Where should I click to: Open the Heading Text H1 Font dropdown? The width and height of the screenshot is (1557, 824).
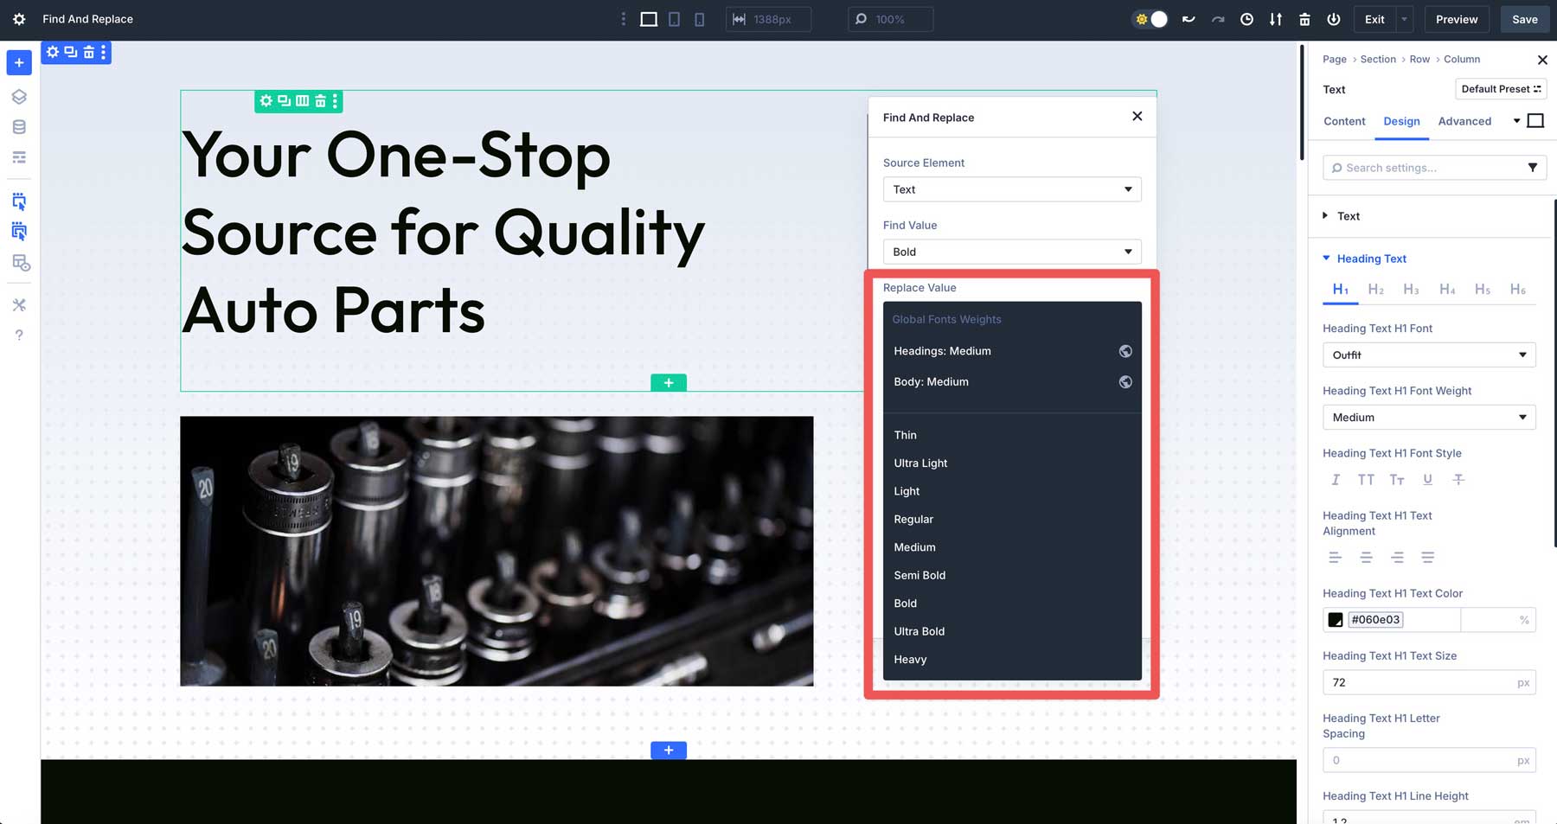coord(1429,355)
